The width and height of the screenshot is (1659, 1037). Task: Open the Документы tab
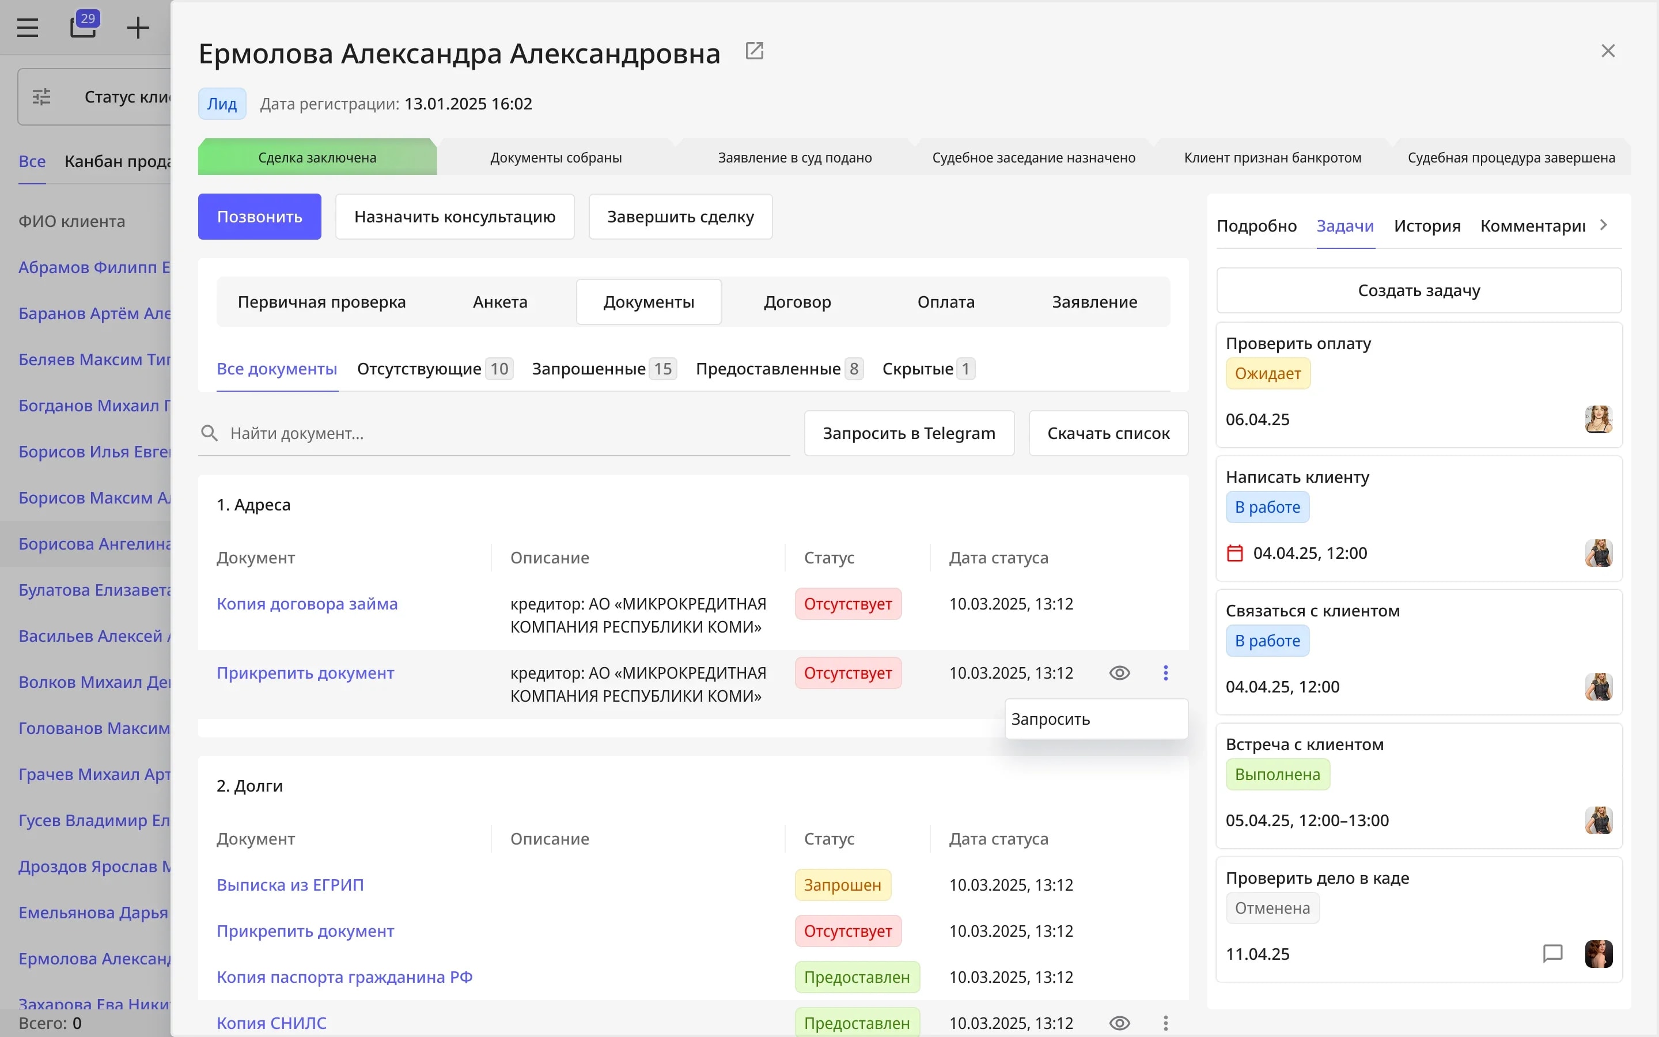649,302
